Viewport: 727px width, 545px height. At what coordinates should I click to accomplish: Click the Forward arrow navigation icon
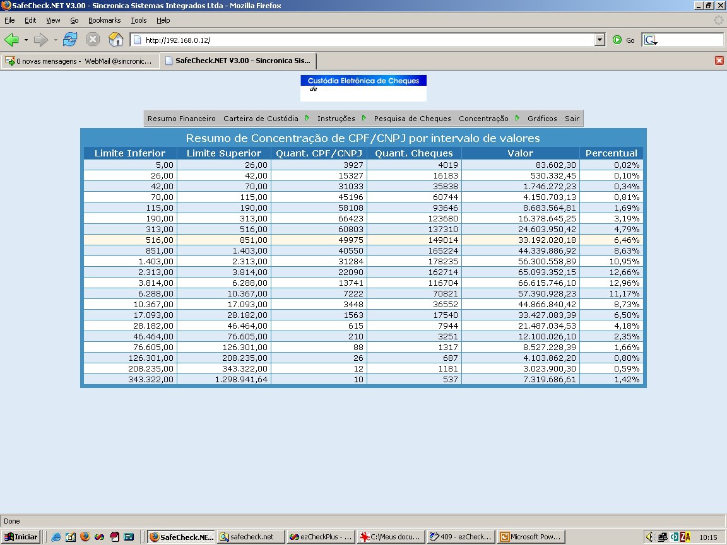point(41,40)
